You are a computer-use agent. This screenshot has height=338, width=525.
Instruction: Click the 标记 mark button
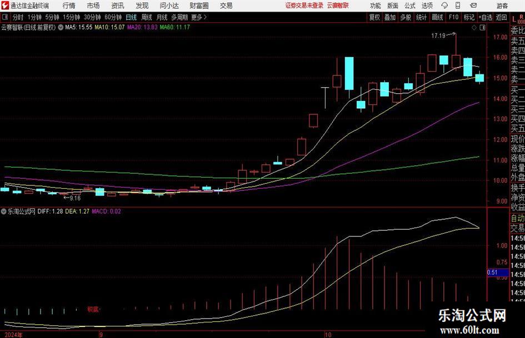coord(469,17)
